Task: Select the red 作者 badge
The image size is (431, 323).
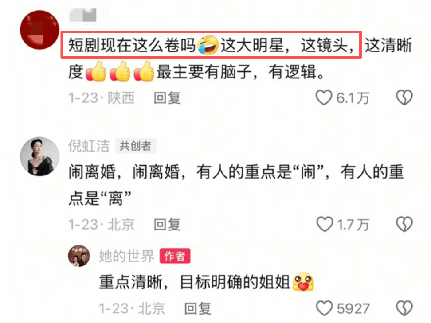Action: (175, 256)
